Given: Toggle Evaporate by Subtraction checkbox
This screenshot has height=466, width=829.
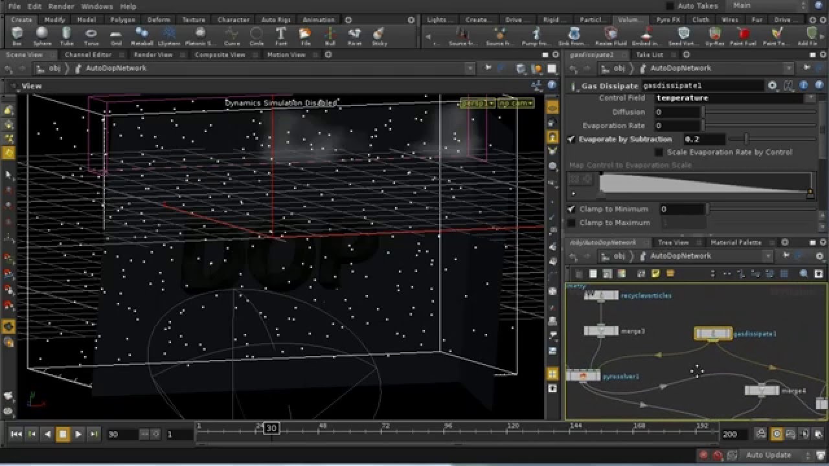Looking at the screenshot, I should pos(571,139).
